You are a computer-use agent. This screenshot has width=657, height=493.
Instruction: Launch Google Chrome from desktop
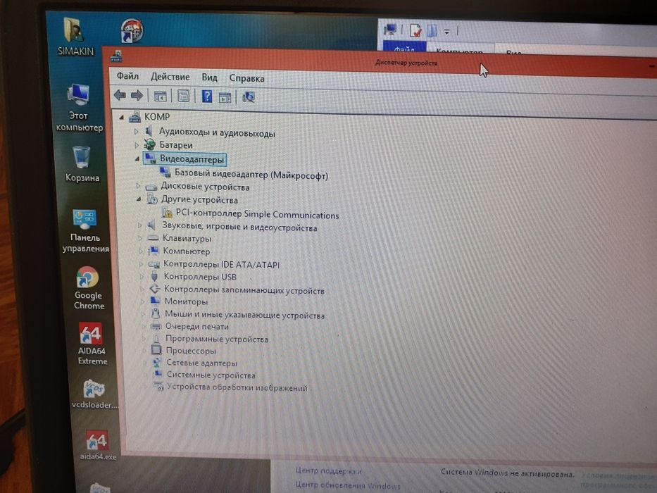89,289
